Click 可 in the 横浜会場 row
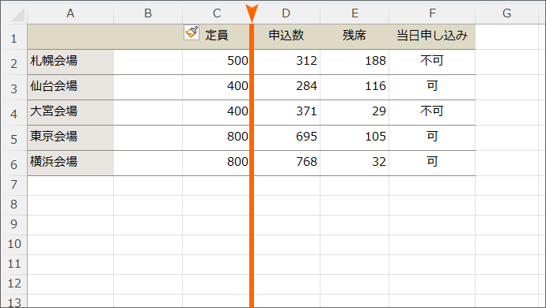The height and width of the screenshot is (308, 546). click(x=432, y=163)
